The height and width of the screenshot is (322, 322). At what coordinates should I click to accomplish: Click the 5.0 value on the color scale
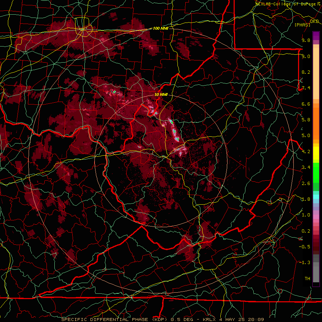306,136
